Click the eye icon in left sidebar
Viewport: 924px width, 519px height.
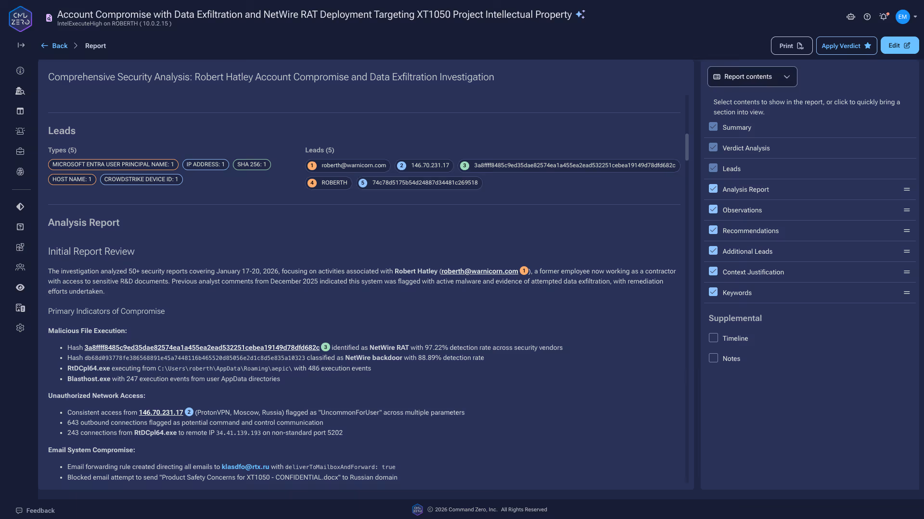(x=20, y=287)
